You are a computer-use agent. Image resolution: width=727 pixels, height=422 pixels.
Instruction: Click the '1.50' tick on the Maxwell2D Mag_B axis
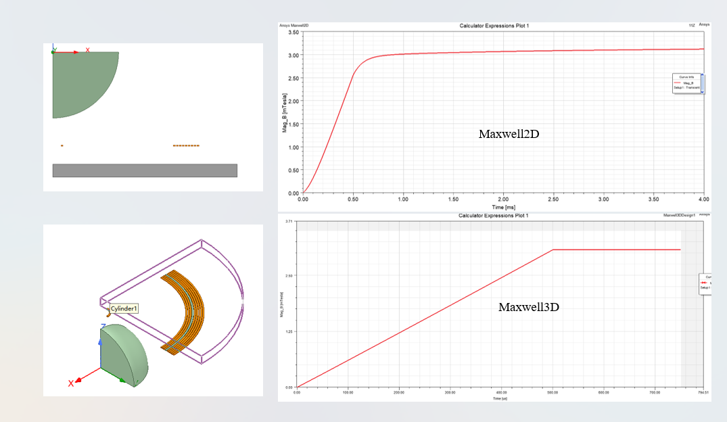click(294, 124)
